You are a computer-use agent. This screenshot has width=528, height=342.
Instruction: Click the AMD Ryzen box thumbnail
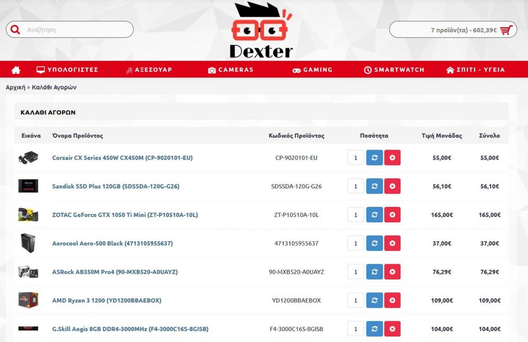[x=28, y=300]
